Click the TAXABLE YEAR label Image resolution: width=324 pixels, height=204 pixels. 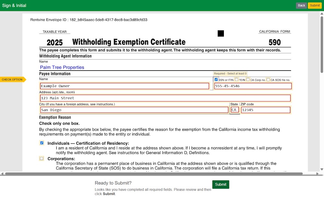54,32
